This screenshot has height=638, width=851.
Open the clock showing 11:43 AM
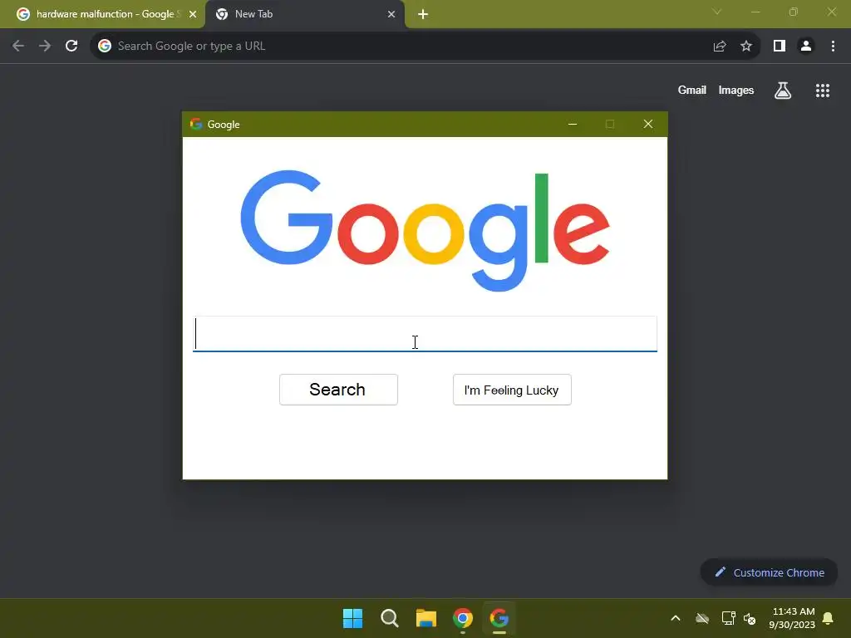792,618
